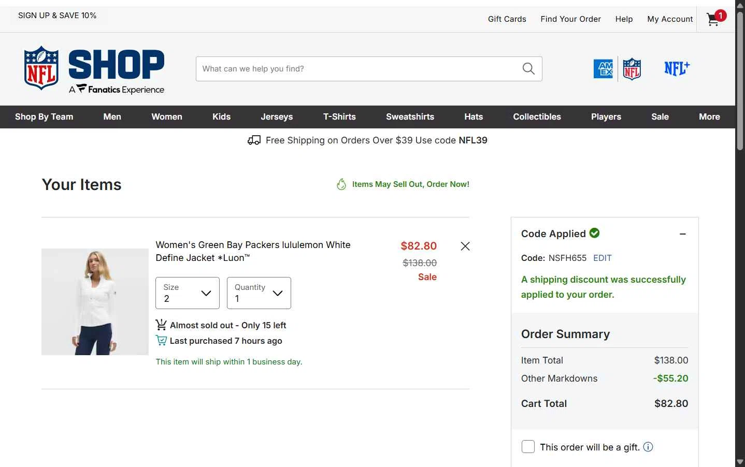Edit the applied promo code

point(602,258)
